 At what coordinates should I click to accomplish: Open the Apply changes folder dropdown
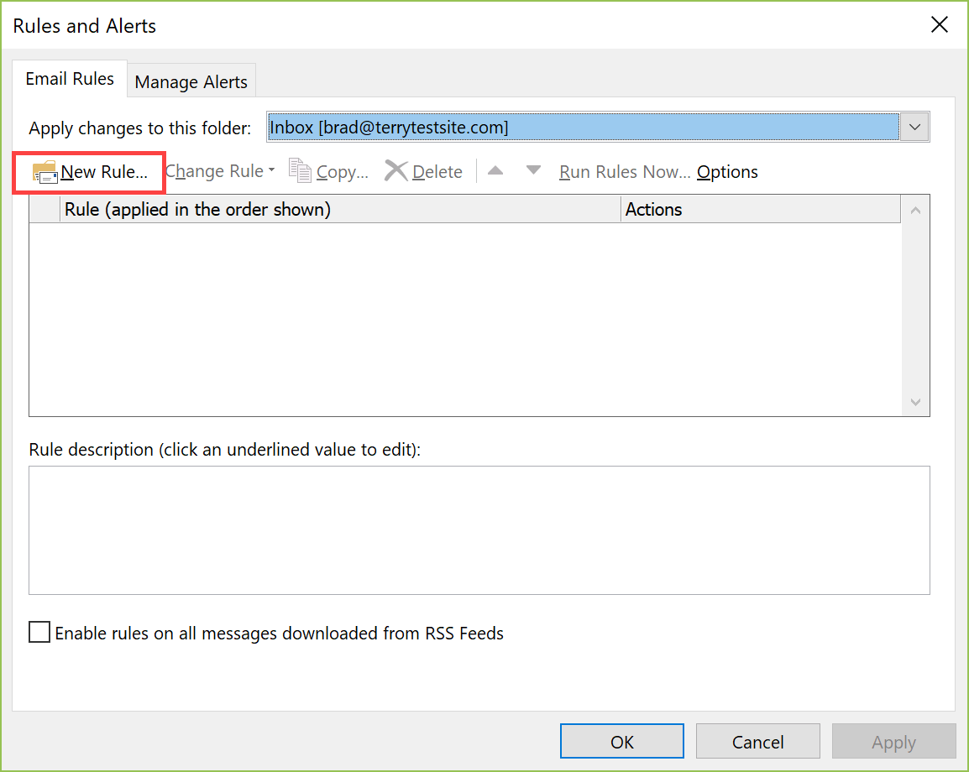click(x=914, y=126)
